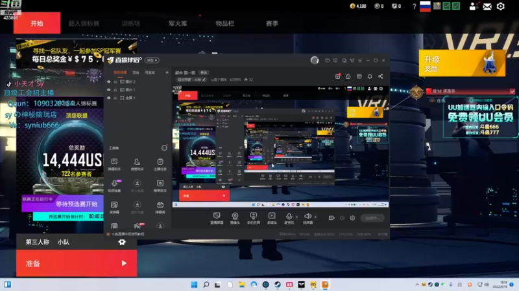The height and width of the screenshot is (291, 519).
Task: Click the recording camera icon
Action: coord(332,218)
